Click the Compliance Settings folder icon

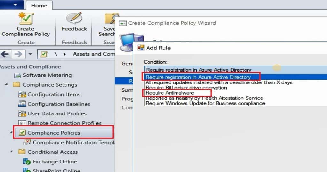(x=17, y=84)
